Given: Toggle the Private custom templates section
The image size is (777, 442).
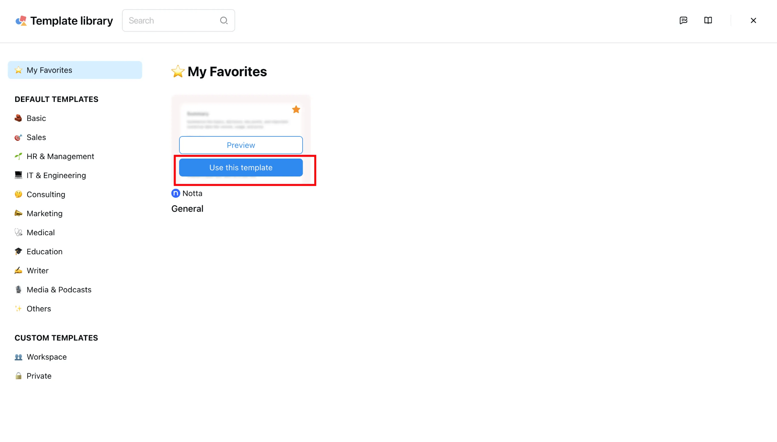Looking at the screenshot, I should click(x=39, y=376).
